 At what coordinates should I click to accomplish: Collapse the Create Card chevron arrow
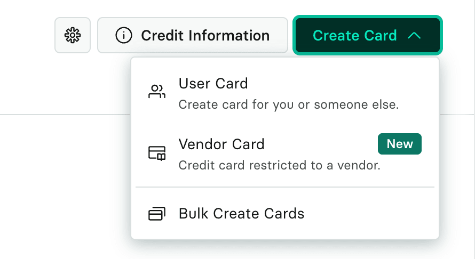(x=414, y=36)
